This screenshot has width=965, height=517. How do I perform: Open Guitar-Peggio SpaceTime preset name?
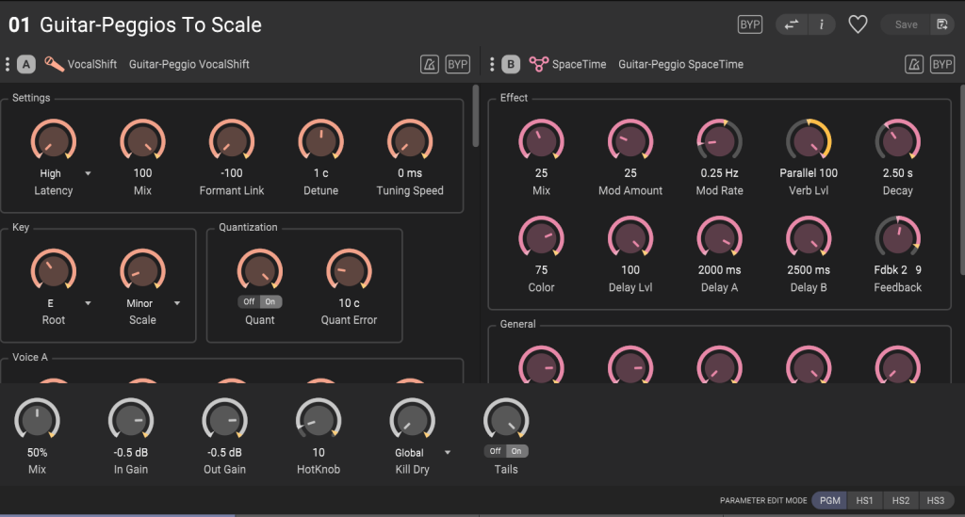[680, 64]
